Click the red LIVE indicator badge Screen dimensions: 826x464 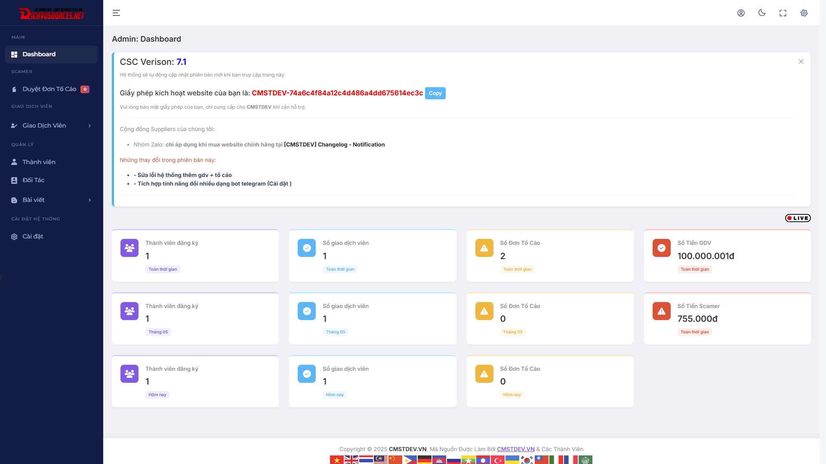(x=798, y=218)
